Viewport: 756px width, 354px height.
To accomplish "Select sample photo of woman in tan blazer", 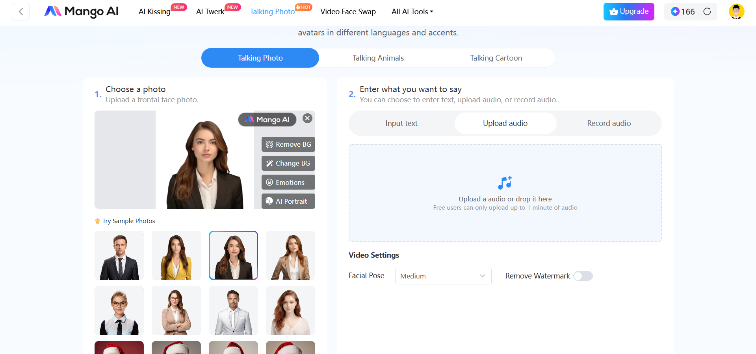I will (x=291, y=256).
